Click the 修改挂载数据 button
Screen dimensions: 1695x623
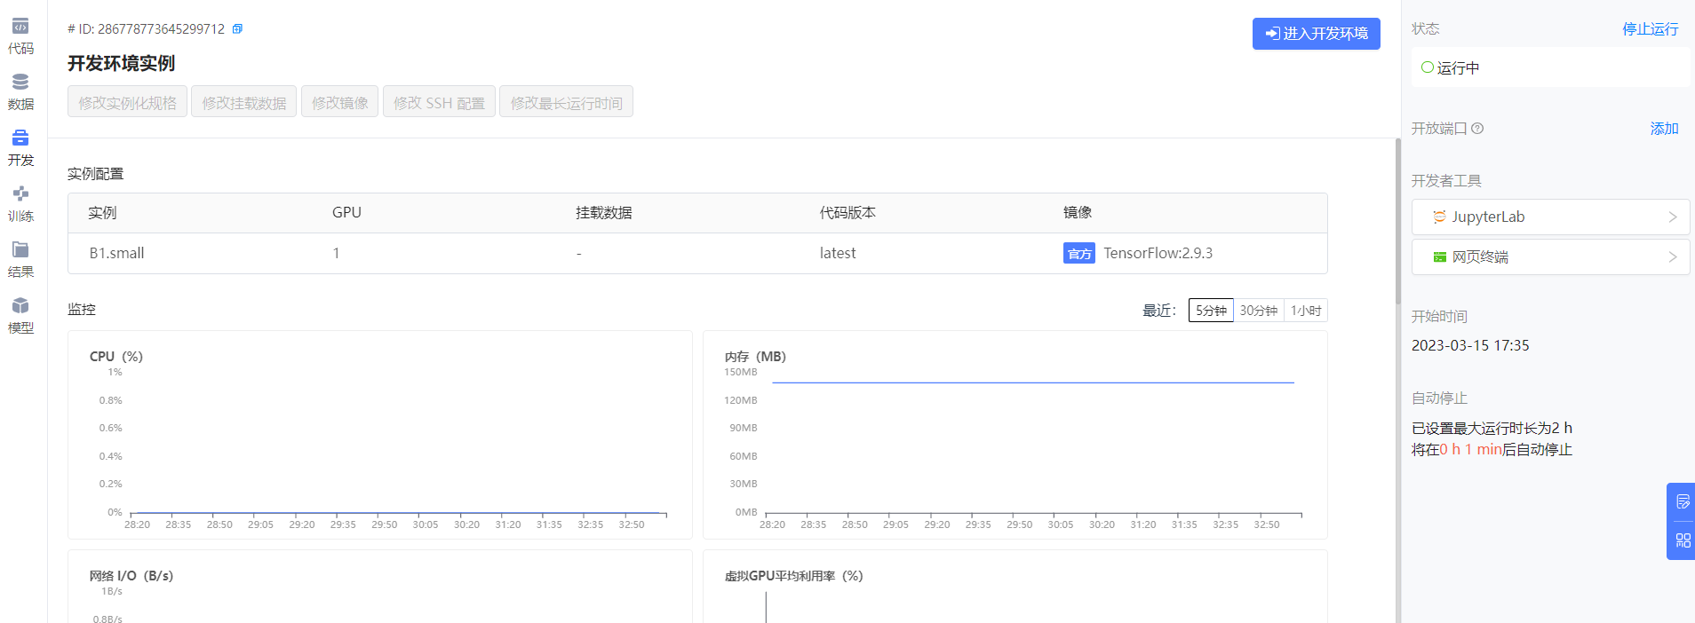click(x=244, y=102)
